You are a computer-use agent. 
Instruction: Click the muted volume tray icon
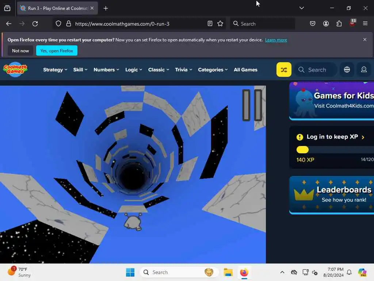(x=315, y=272)
